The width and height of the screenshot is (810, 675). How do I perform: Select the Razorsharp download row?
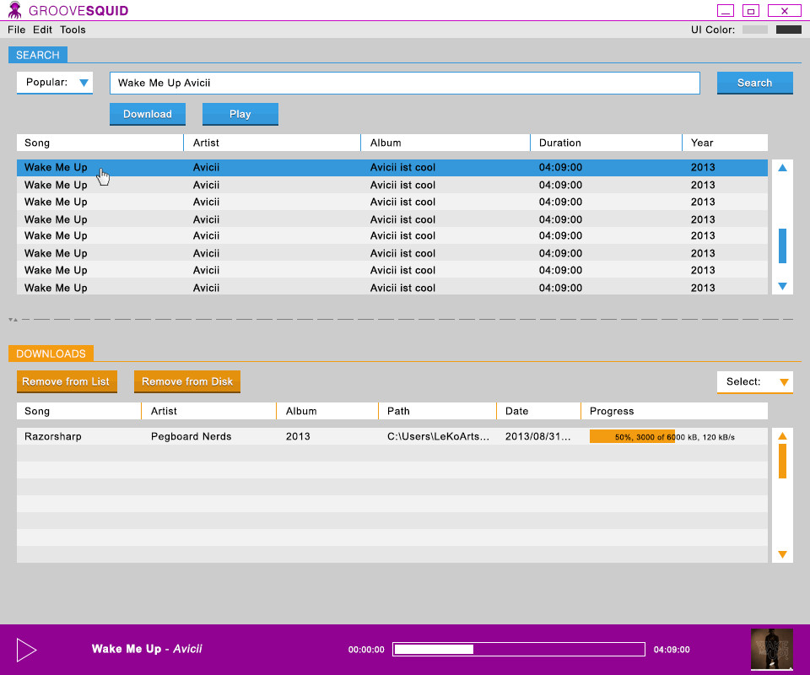392,436
